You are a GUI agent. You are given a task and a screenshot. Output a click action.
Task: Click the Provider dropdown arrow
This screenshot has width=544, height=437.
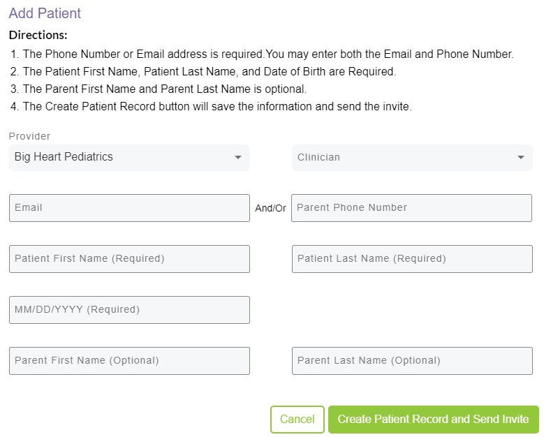pyautogui.click(x=238, y=157)
